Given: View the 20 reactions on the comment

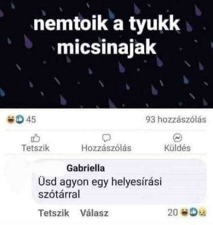Looking at the screenshot, I should pos(173,213).
